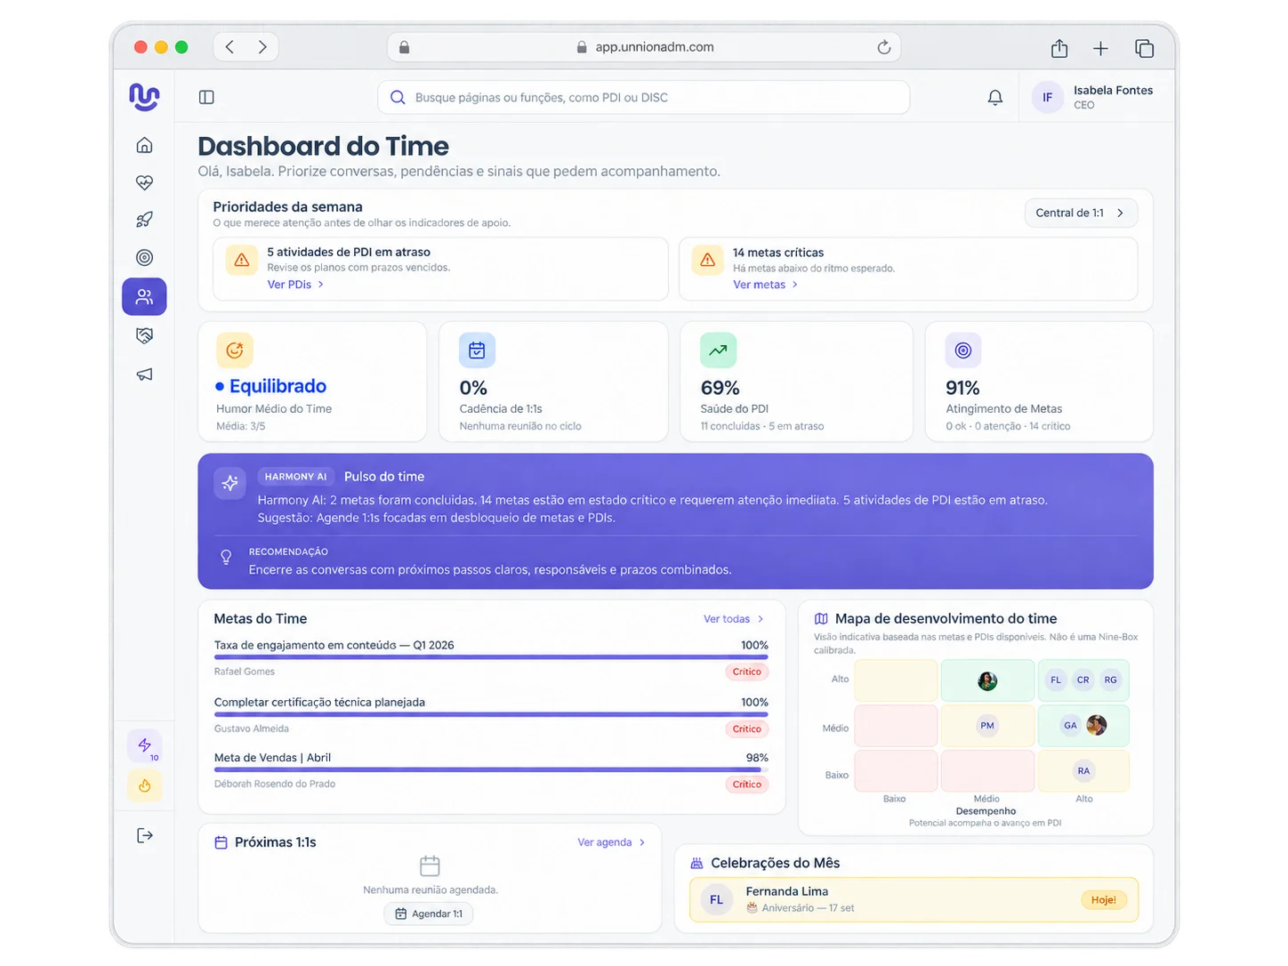
Task: Click the RA avatar in development map
Action: pos(1083,771)
